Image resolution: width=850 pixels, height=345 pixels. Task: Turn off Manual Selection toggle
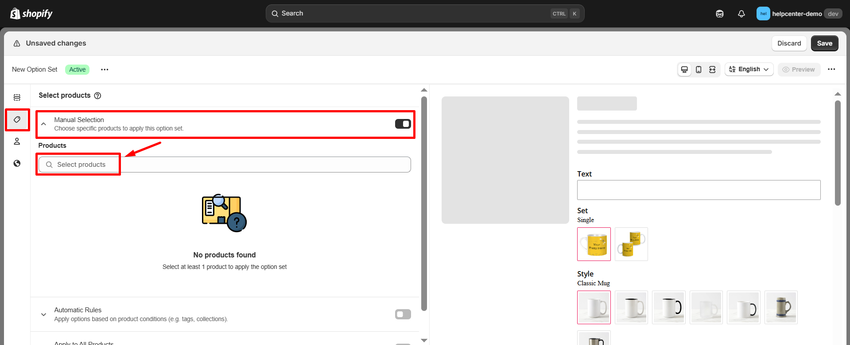tap(403, 124)
